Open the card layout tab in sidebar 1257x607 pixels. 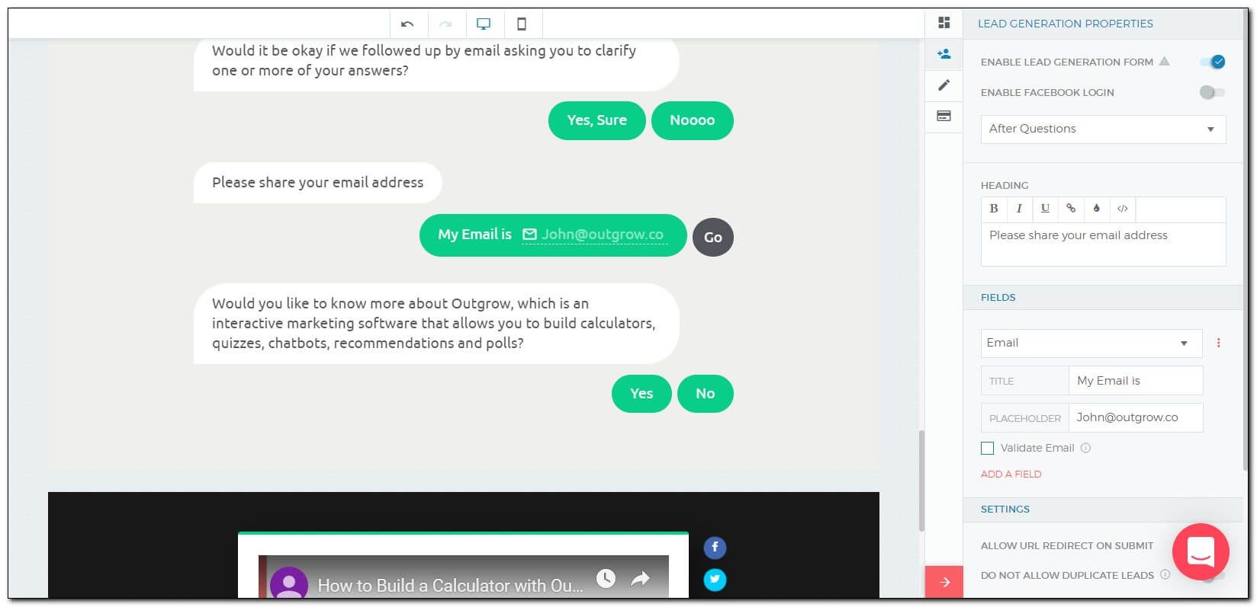click(x=944, y=117)
